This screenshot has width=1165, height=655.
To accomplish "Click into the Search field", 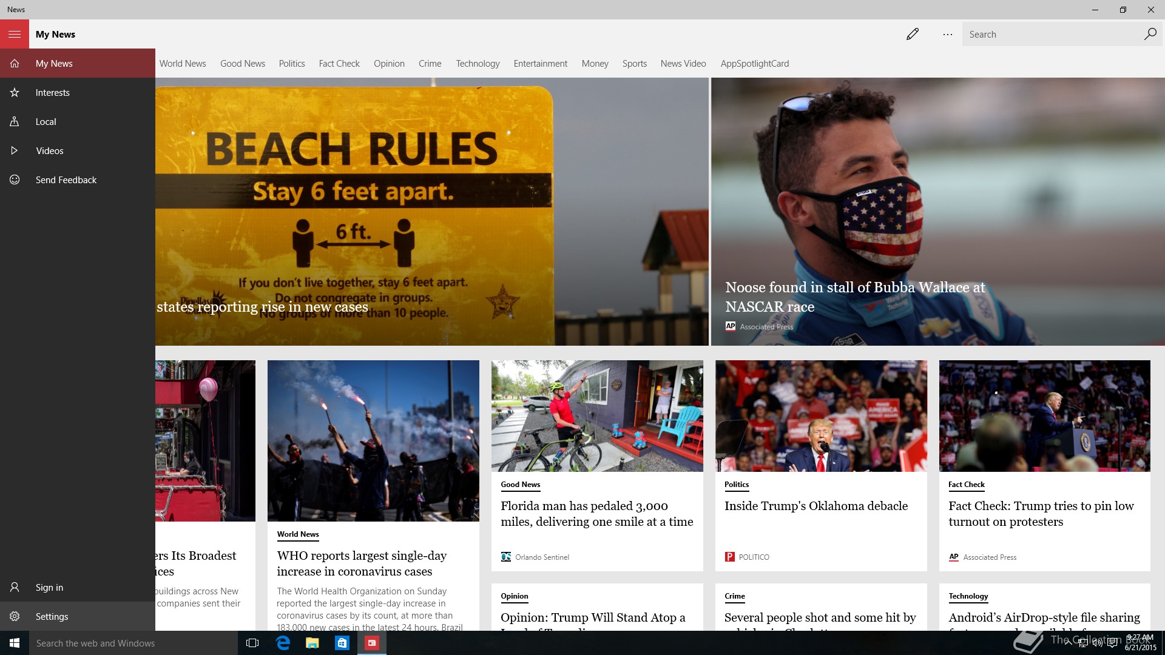I will click(1053, 34).
